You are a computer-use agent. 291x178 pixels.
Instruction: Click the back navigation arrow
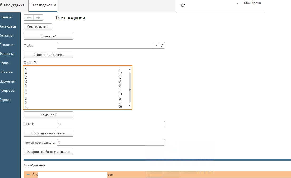click(29, 18)
